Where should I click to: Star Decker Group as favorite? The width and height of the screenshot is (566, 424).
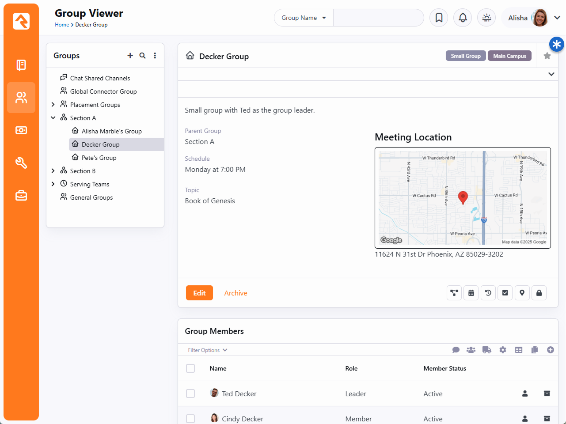point(547,56)
